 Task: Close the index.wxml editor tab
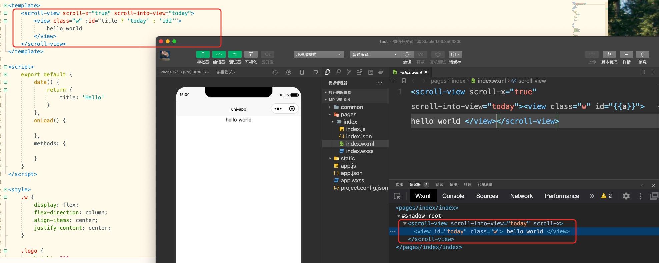pos(426,72)
